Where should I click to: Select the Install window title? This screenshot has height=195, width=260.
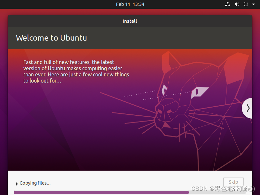[x=130, y=21]
